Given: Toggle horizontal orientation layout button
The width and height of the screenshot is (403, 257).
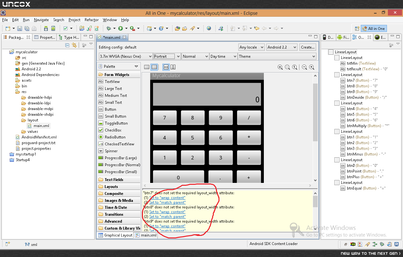Looking at the screenshot, I should click(147, 67).
